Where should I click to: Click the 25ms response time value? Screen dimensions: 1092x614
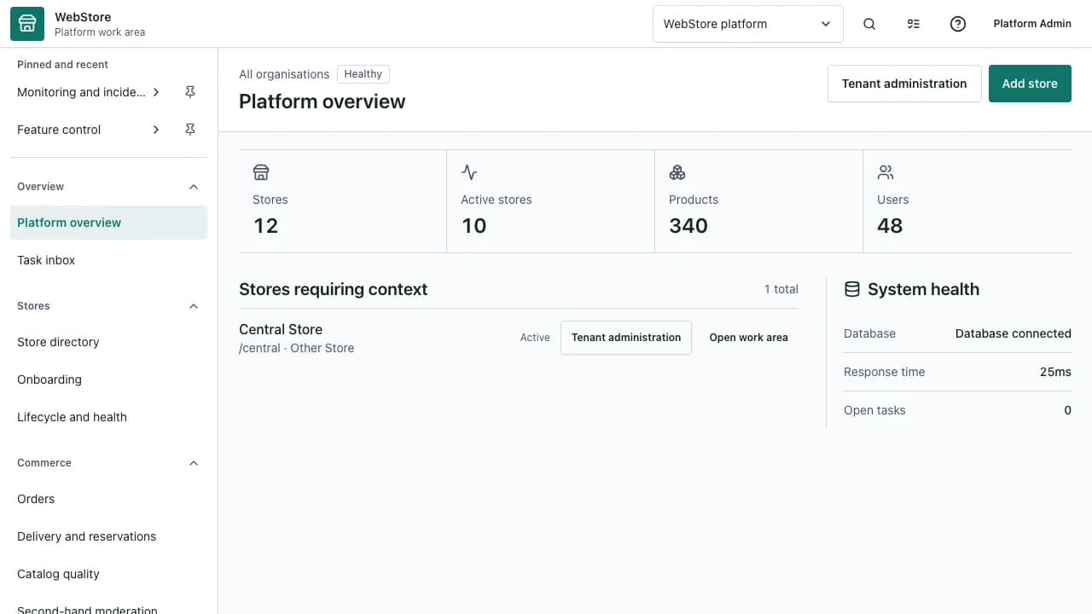(x=1055, y=372)
